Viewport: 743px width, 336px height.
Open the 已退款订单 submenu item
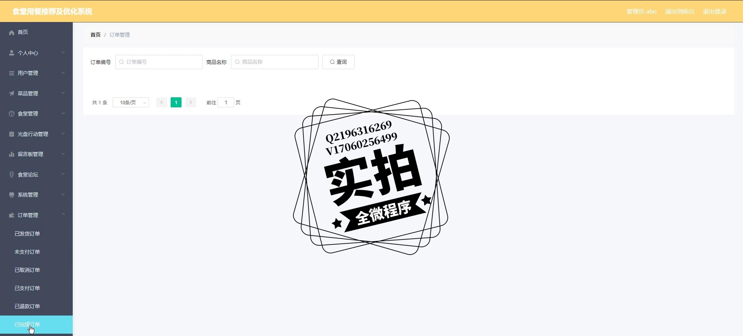coord(36,306)
